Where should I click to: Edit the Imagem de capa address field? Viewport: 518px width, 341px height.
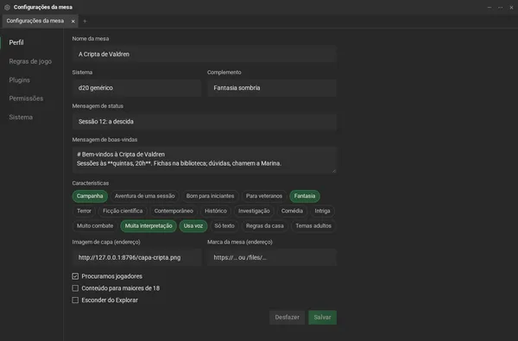pos(136,257)
